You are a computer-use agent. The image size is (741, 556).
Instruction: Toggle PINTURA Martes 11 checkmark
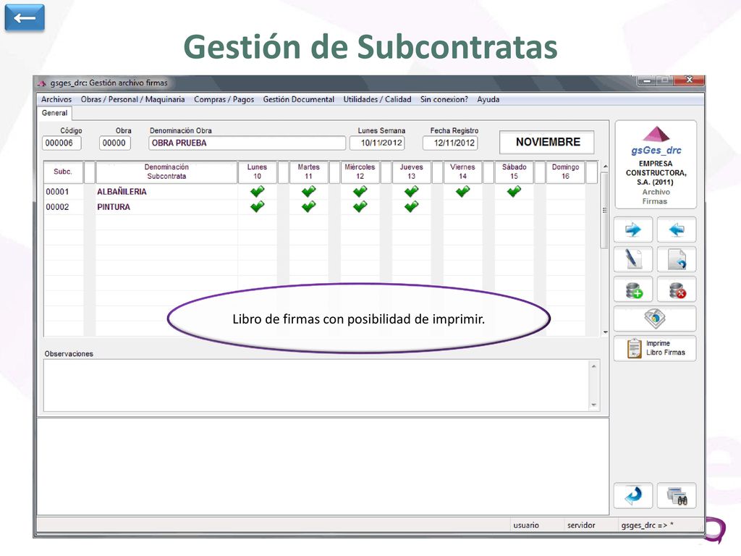(x=308, y=206)
